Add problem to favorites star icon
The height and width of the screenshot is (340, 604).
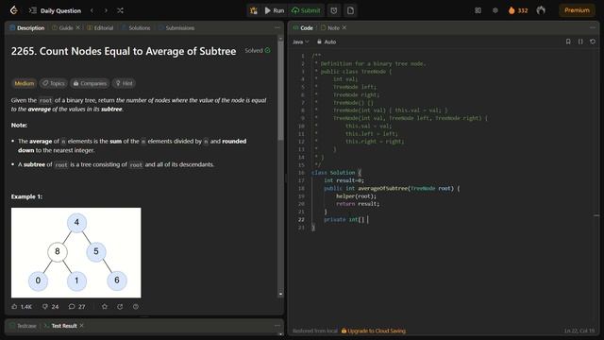click(x=105, y=307)
